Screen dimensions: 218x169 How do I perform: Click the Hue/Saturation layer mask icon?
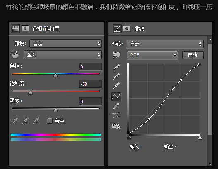click(25, 28)
